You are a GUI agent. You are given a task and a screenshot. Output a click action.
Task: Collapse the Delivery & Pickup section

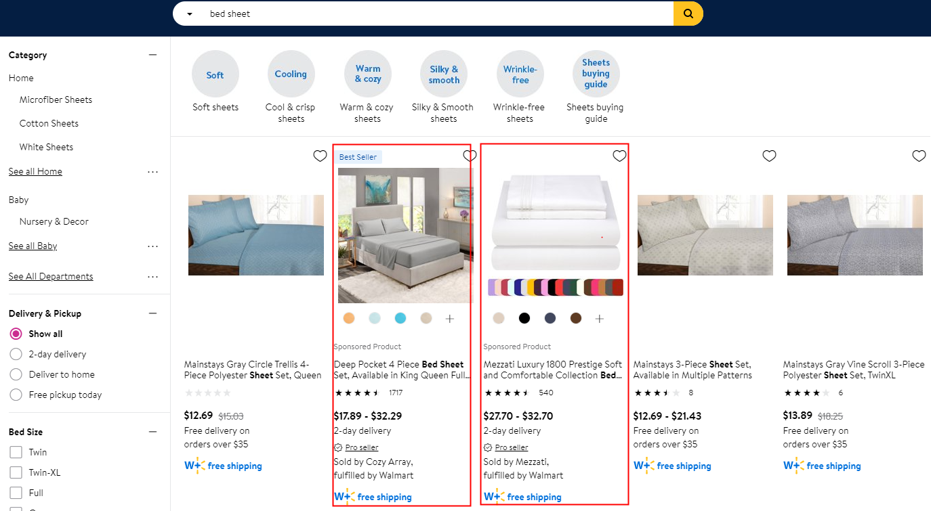click(153, 312)
